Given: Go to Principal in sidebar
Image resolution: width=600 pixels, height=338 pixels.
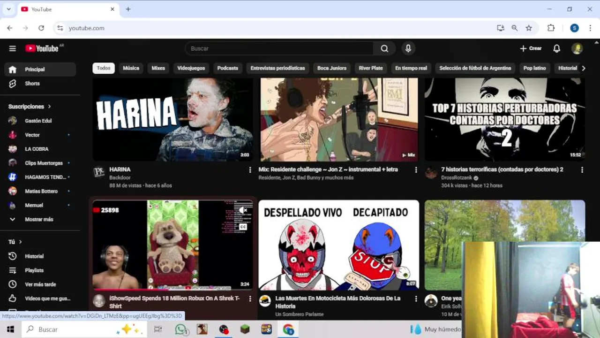Looking at the screenshot, I should point(40,69).
